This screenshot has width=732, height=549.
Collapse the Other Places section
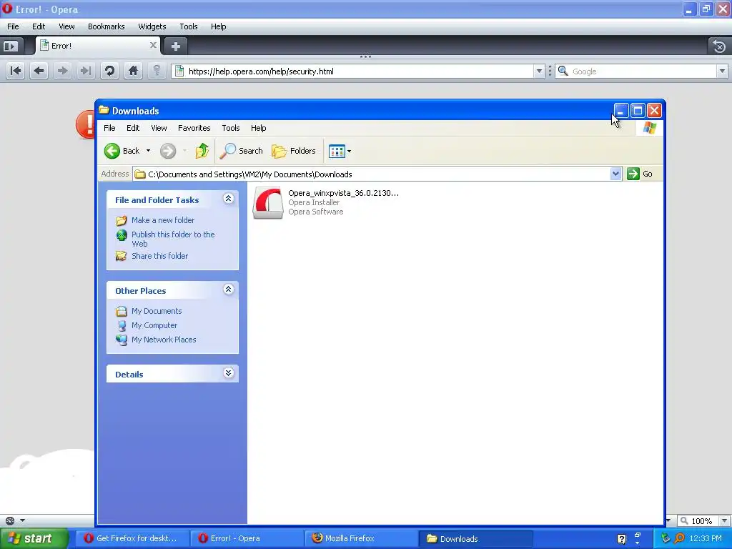pos(228,290)
